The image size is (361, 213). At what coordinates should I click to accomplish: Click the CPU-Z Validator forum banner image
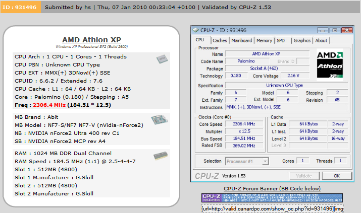(272, 197)
